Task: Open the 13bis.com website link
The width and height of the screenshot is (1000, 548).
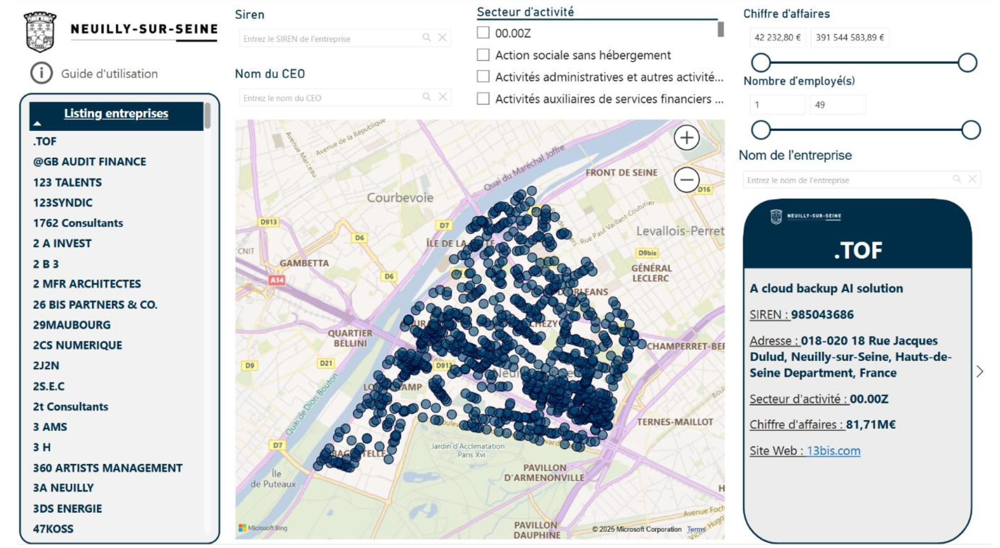Action: click(833, 451)
